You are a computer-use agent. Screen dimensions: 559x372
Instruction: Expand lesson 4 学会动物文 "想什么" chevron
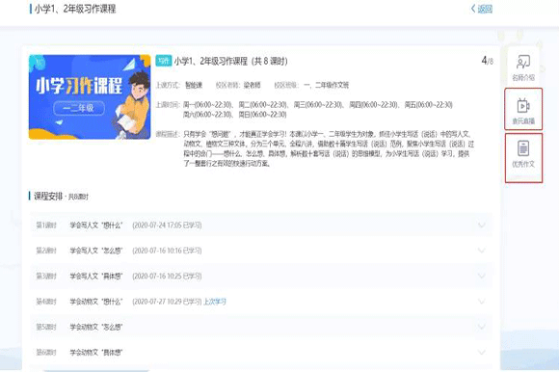(x=481, y=302)
